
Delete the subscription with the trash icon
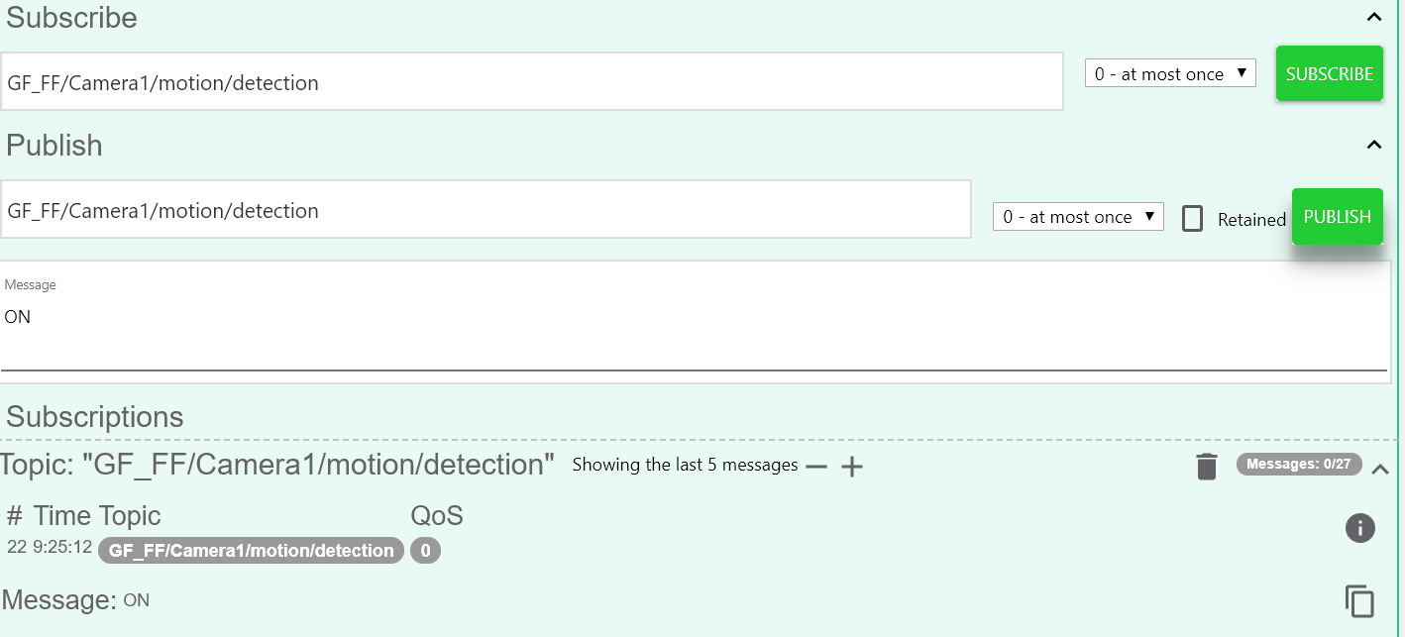(x=1206, y=466)
